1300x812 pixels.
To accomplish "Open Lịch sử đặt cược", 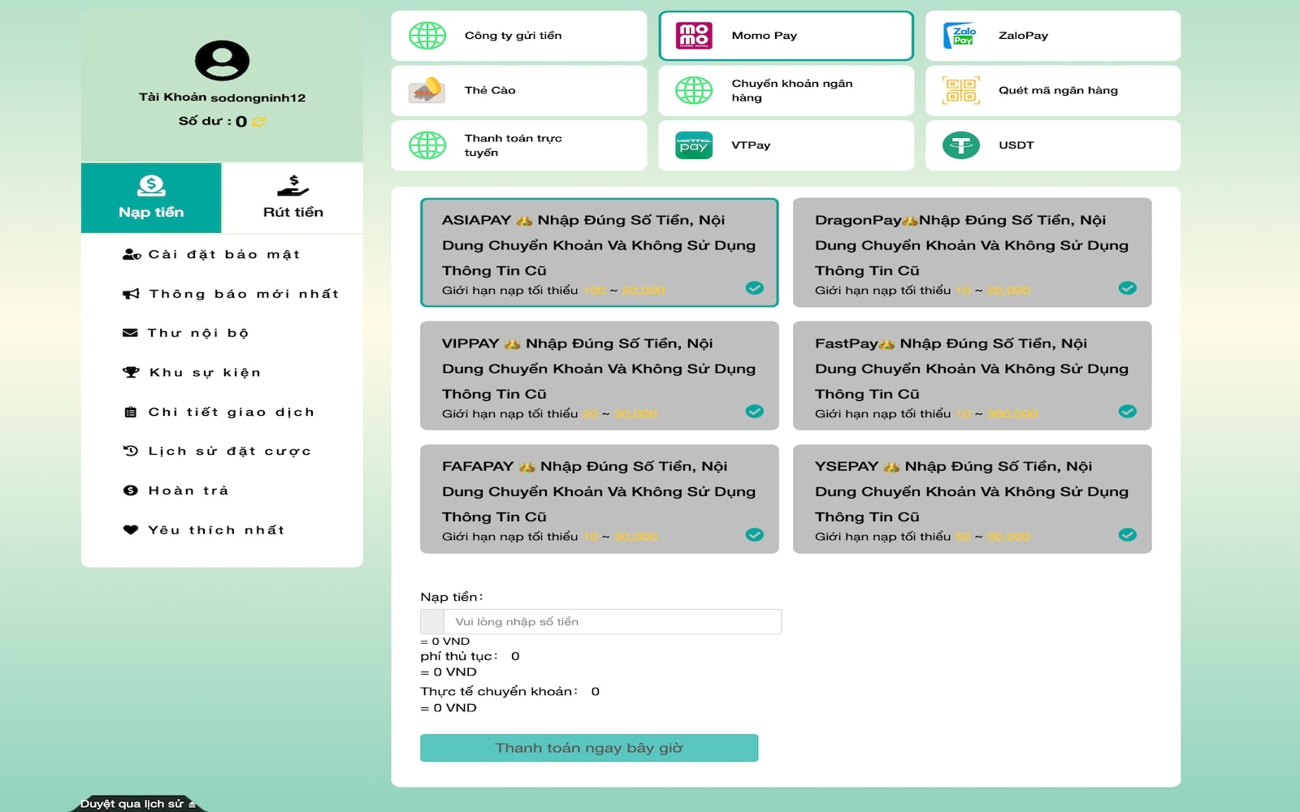I will (x=216, y=451).
